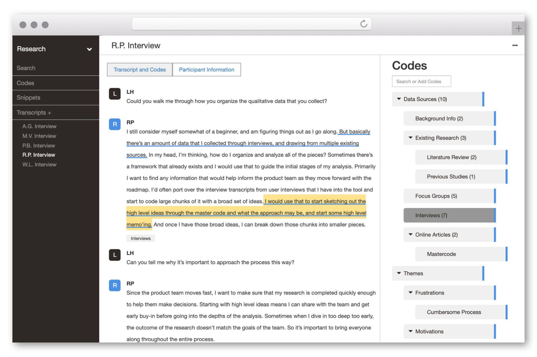Click the plus icon next to Transcripts

pos(50,113)
